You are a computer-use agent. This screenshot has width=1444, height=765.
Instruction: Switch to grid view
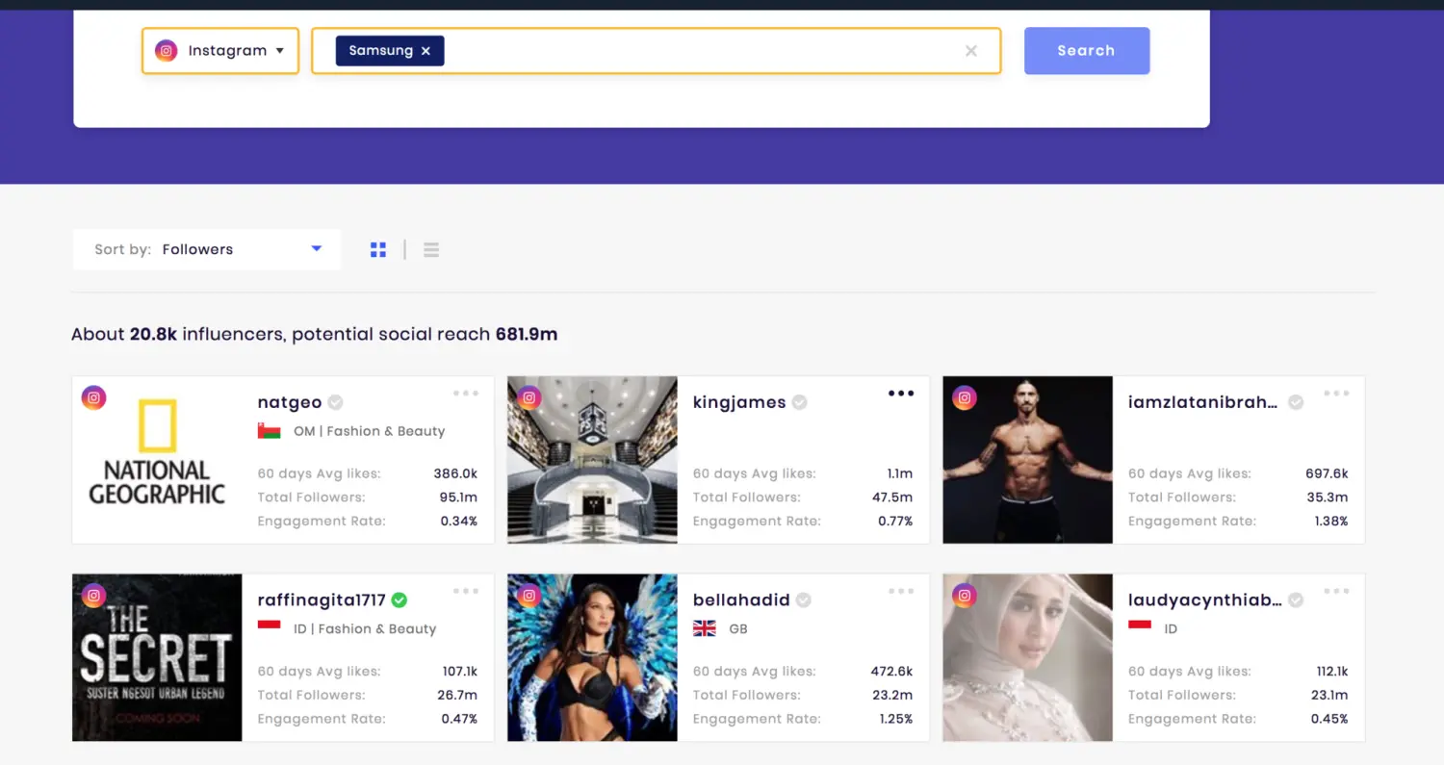click(x=378, y=250)
